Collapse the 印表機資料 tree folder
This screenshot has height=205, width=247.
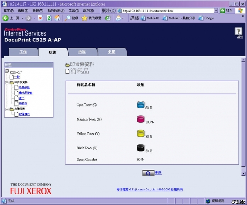point(7,82)
